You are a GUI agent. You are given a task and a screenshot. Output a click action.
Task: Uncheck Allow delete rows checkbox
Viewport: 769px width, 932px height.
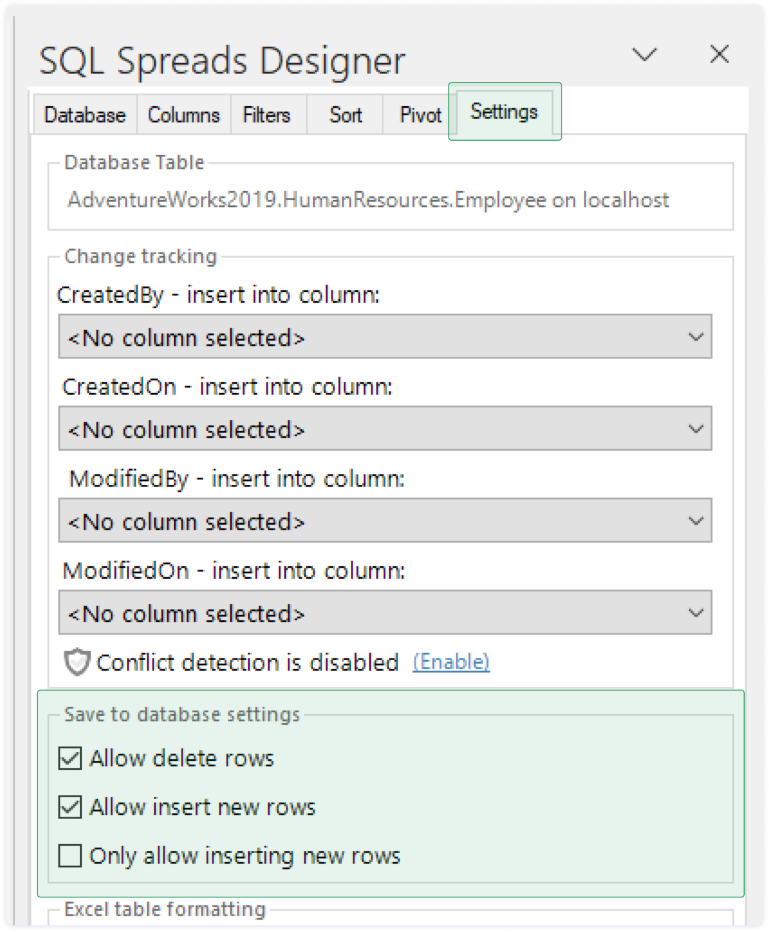(x=70, y=758)
